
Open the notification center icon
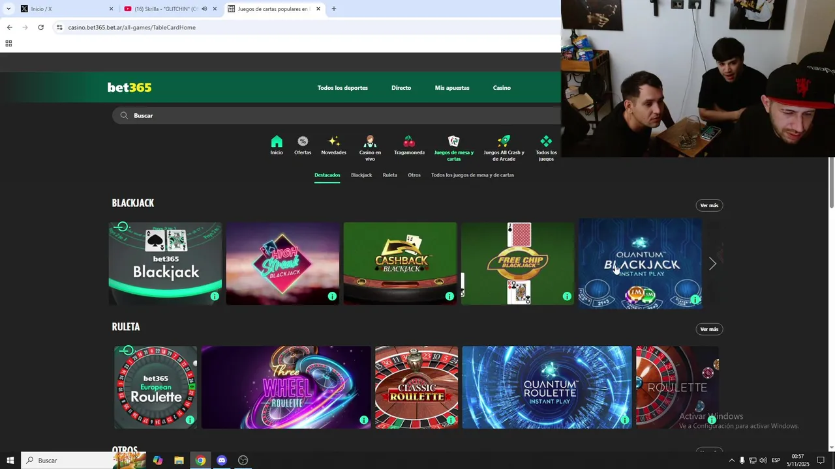click(x=821, y=461)
